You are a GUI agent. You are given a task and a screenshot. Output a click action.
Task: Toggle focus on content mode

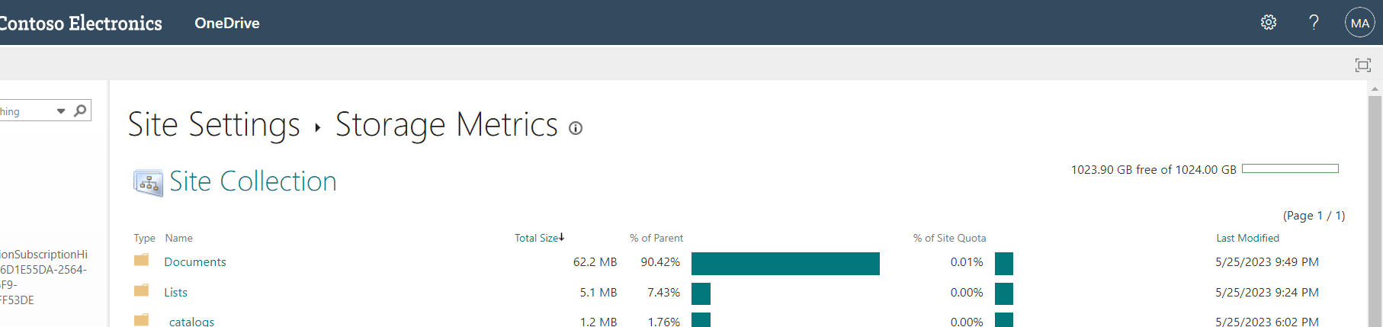[1362, 65]
